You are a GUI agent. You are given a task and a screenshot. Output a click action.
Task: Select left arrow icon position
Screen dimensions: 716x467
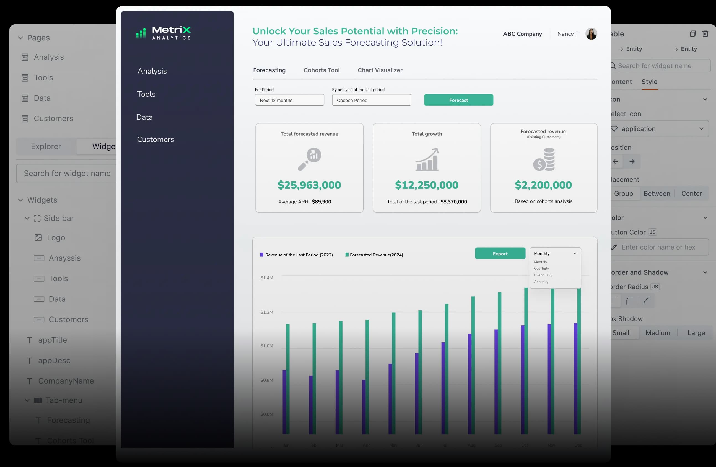616,161
